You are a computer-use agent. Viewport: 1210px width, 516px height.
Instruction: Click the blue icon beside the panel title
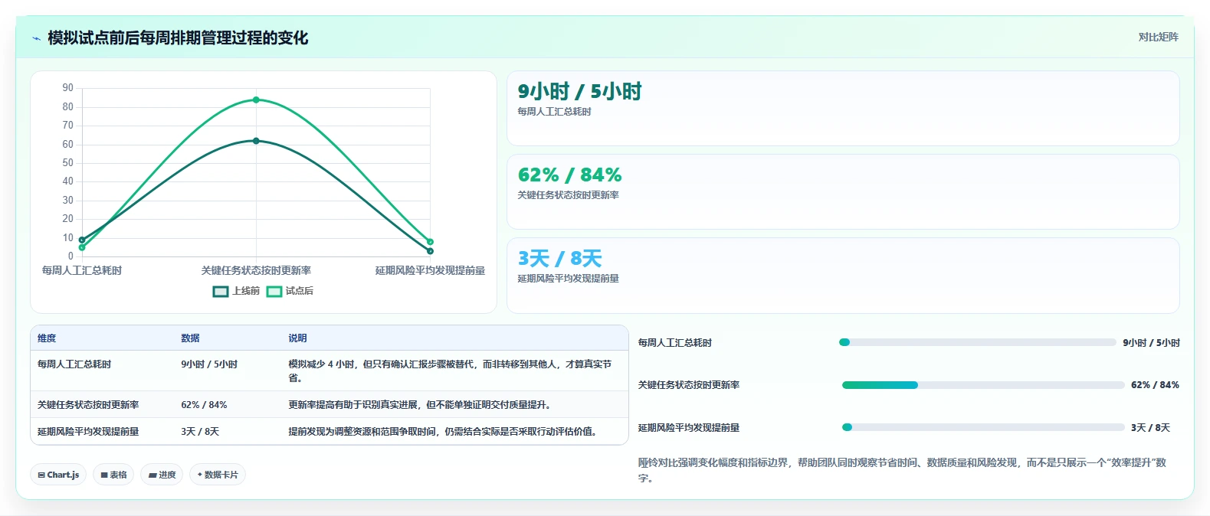pos(36,38)
